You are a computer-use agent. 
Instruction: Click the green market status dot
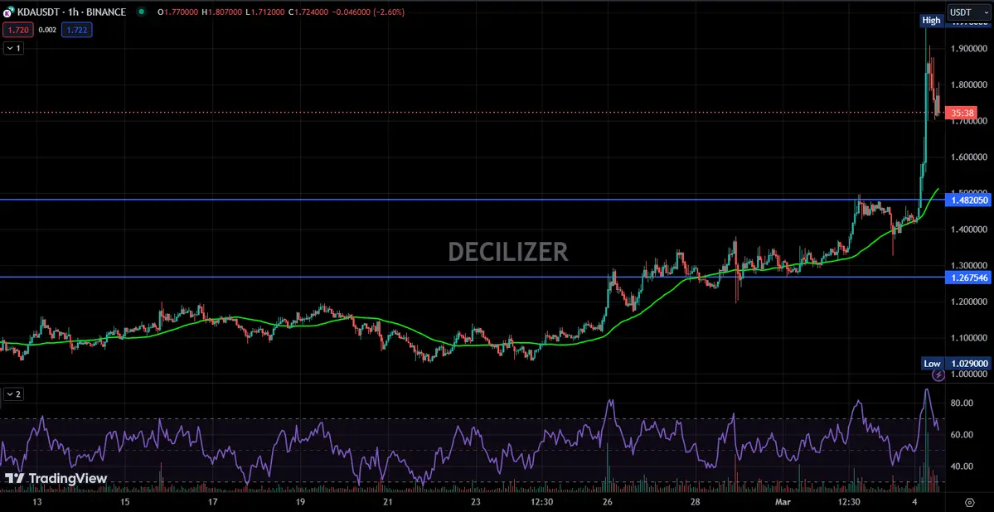point(141,12)
